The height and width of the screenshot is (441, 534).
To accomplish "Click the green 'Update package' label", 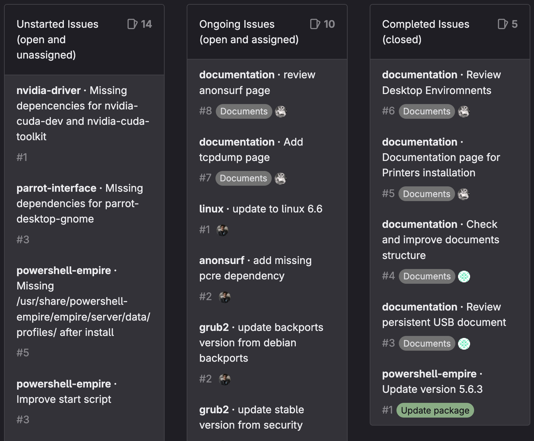I will tap(435, 410).
